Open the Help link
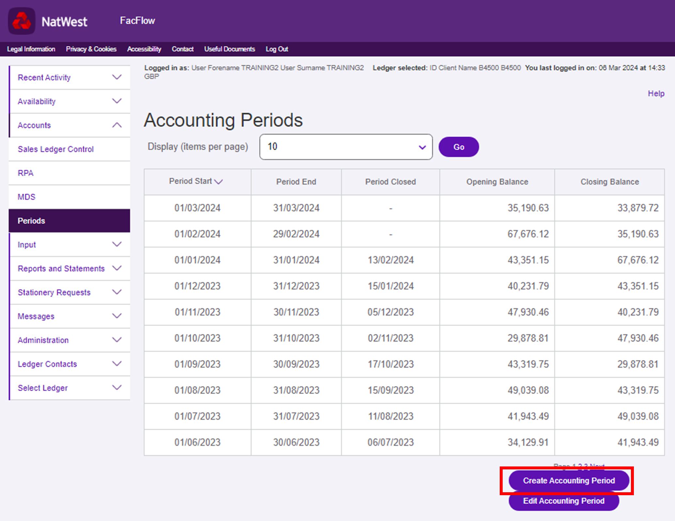675x521 pixels. pyautogui.click(x=656, y=94)
